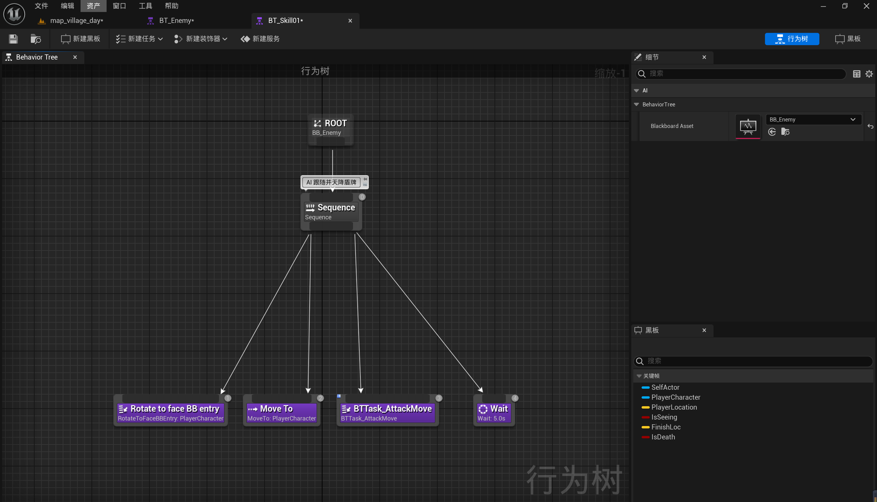Open the BB_Enemy blackboard asset dropdown
This screenshot has width=877, height=502.
pyautogui.click(x=813, y=120)
